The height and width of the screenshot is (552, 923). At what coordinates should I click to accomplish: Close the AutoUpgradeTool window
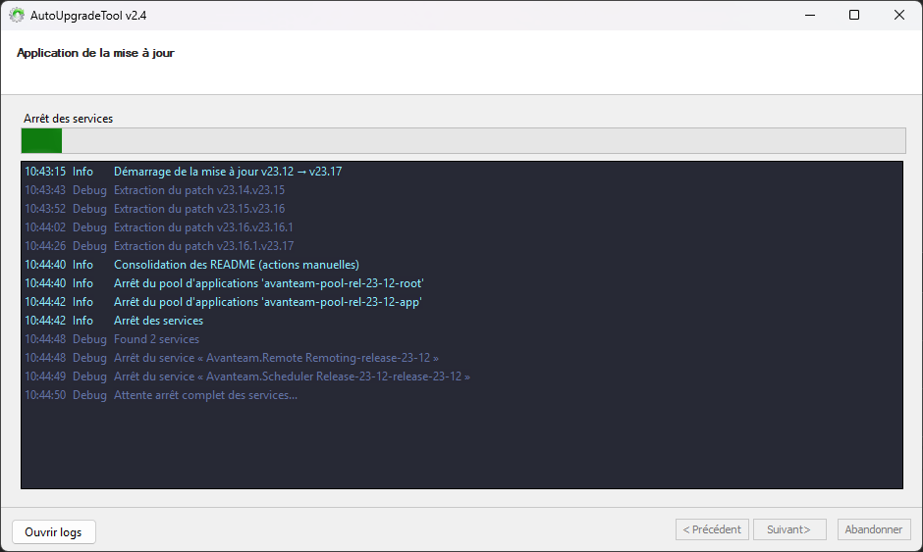(x=899, y=16)
